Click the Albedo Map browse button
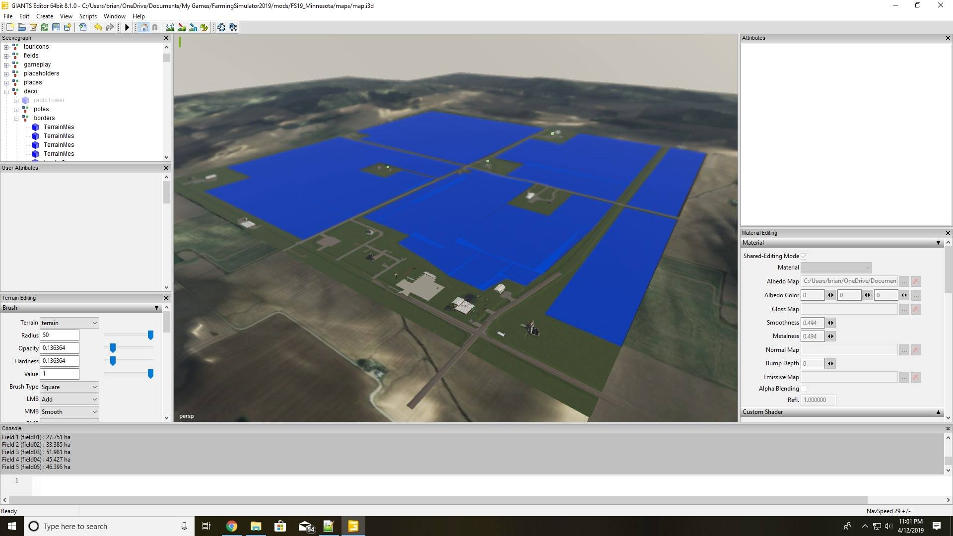This screenshot has height=536, width=953. tap(904, 281)
